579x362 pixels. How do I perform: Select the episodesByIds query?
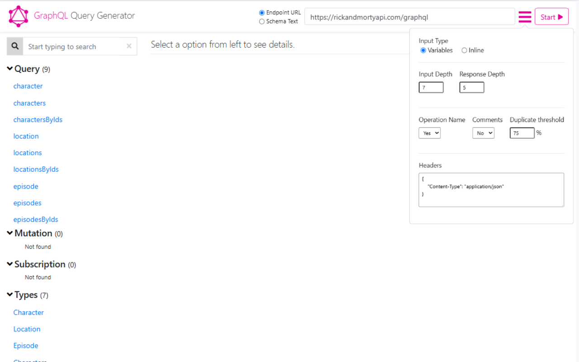point(36,219)
